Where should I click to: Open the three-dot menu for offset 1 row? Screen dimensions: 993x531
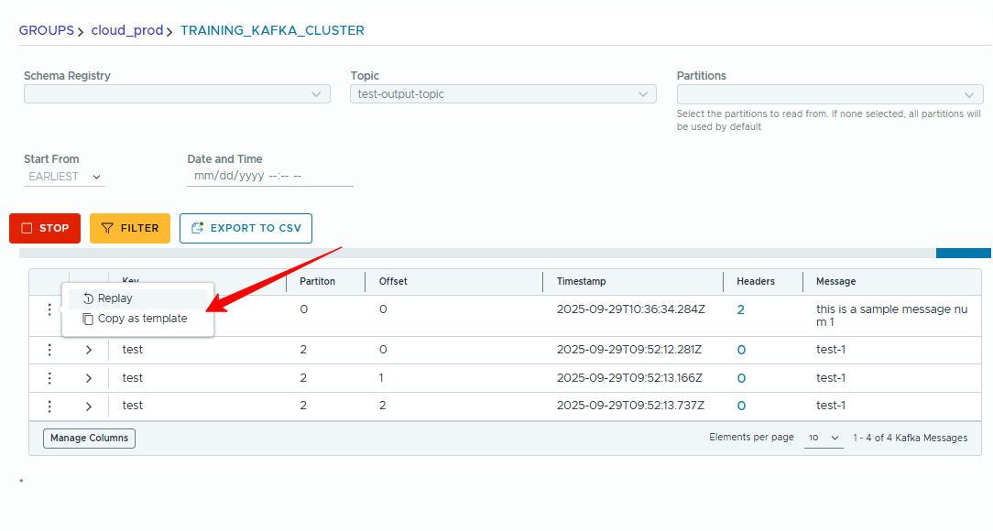[49, 378]
